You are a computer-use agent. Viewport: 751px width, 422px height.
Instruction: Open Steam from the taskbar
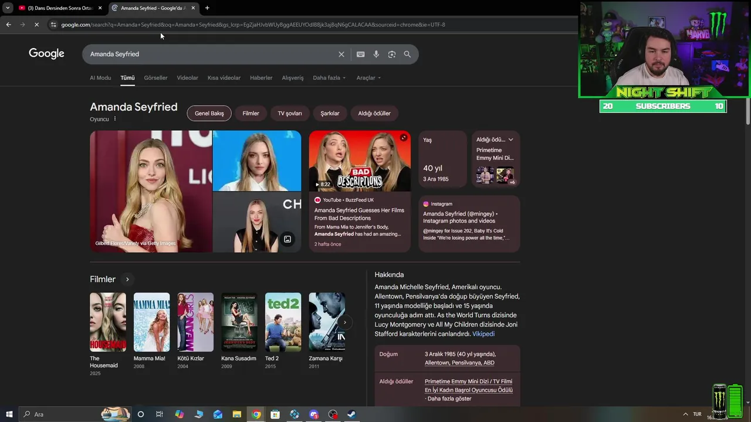tap(352, 414)
